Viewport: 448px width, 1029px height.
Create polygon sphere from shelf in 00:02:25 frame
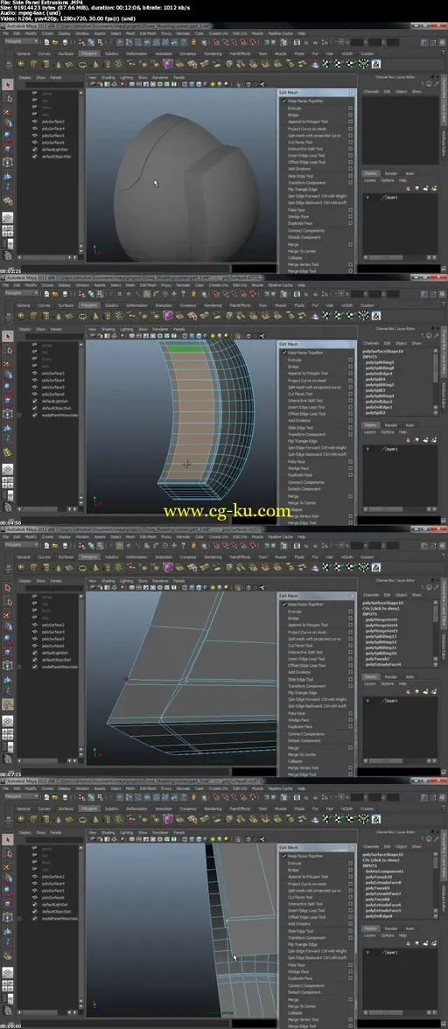pyautogui.click(x=21, y=65)
